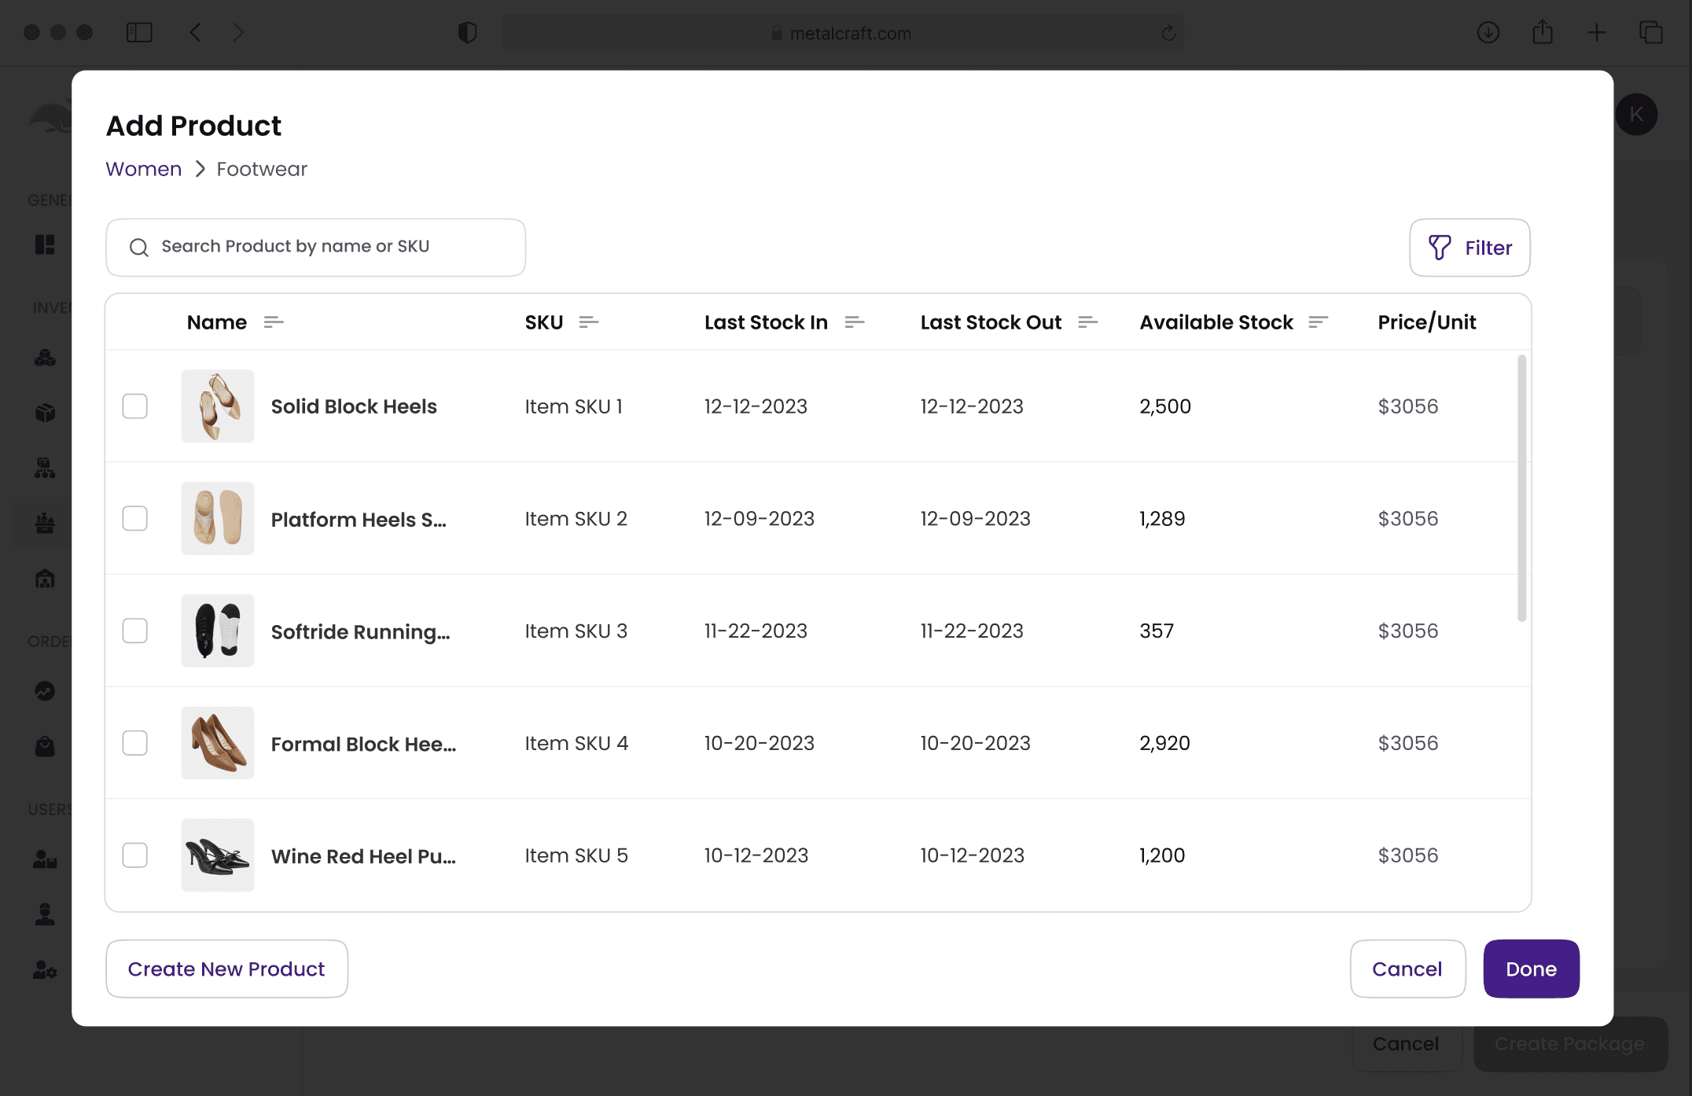The width and height of the screenshot is (1692, 1096).
Task: Click the Safari sidebar toggle icon
Action: (139, 32)
